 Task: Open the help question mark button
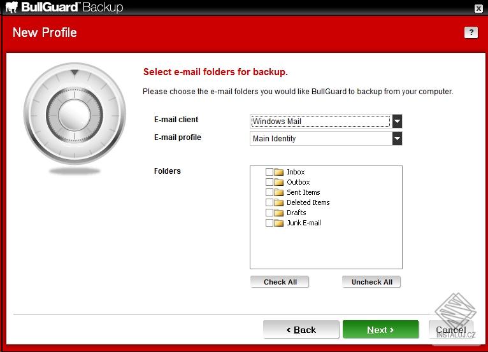click(x=471, y=32)
